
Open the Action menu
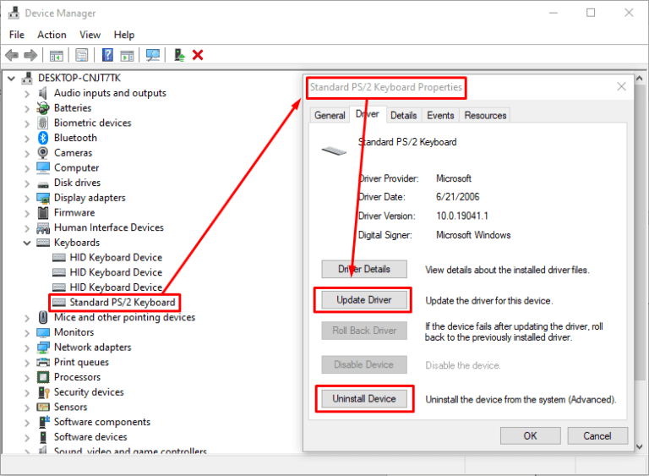pyautogui.click(x=52, y=35)
